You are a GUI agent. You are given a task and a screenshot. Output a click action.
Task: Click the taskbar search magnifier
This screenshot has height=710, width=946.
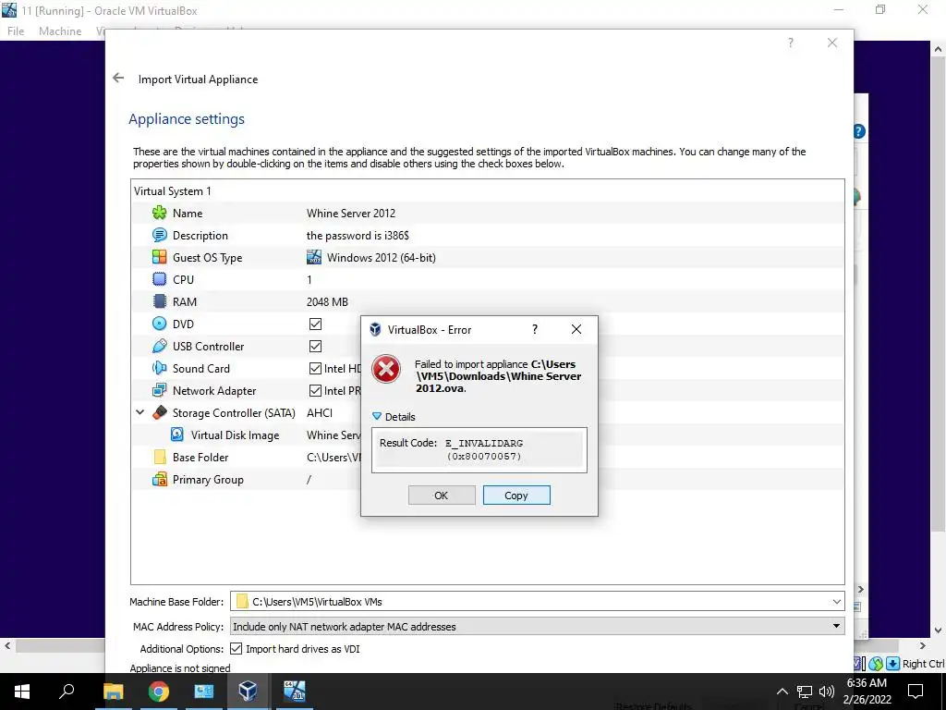click(x=67, y=692)
